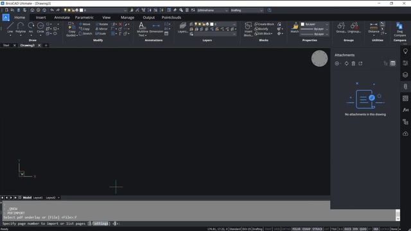Screen dimensions: 411x231
Task: Click the refresh icon in Attachments panel
Action: tap(346, 64)
